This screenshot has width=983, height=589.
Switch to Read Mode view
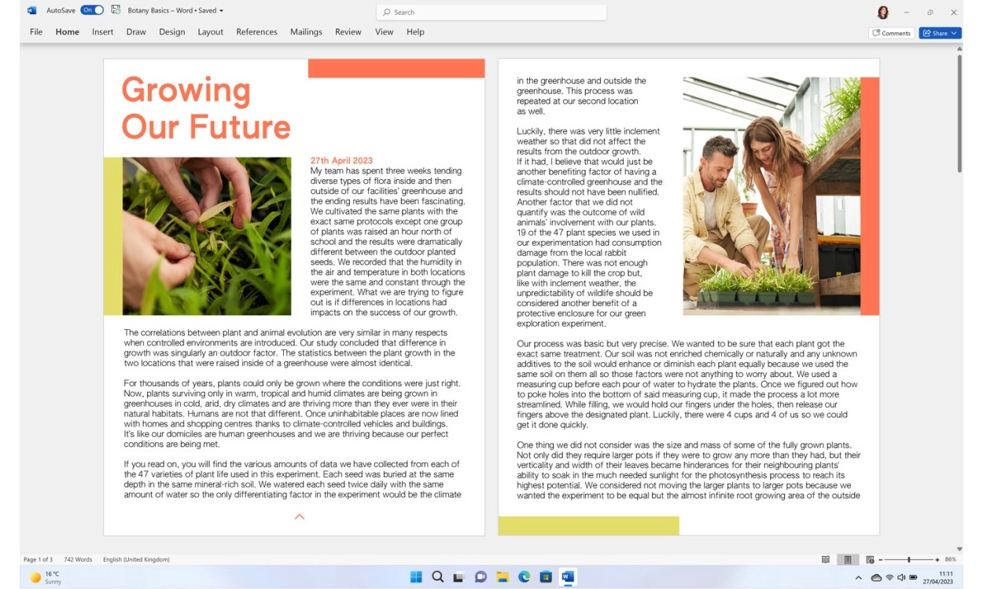[x=826, y=559]
